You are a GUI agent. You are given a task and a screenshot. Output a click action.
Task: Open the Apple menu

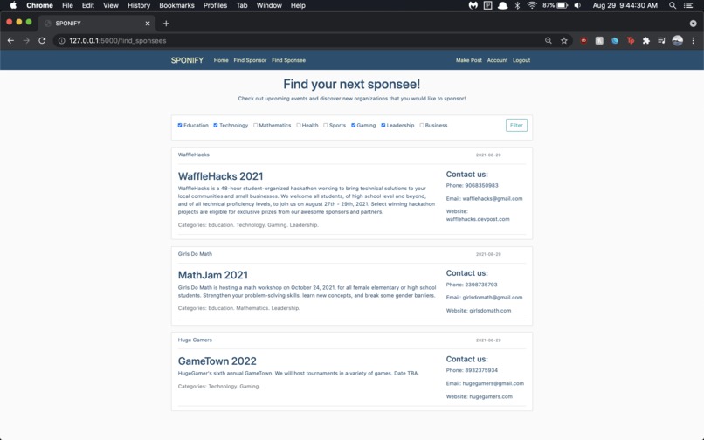pos(13,5)
